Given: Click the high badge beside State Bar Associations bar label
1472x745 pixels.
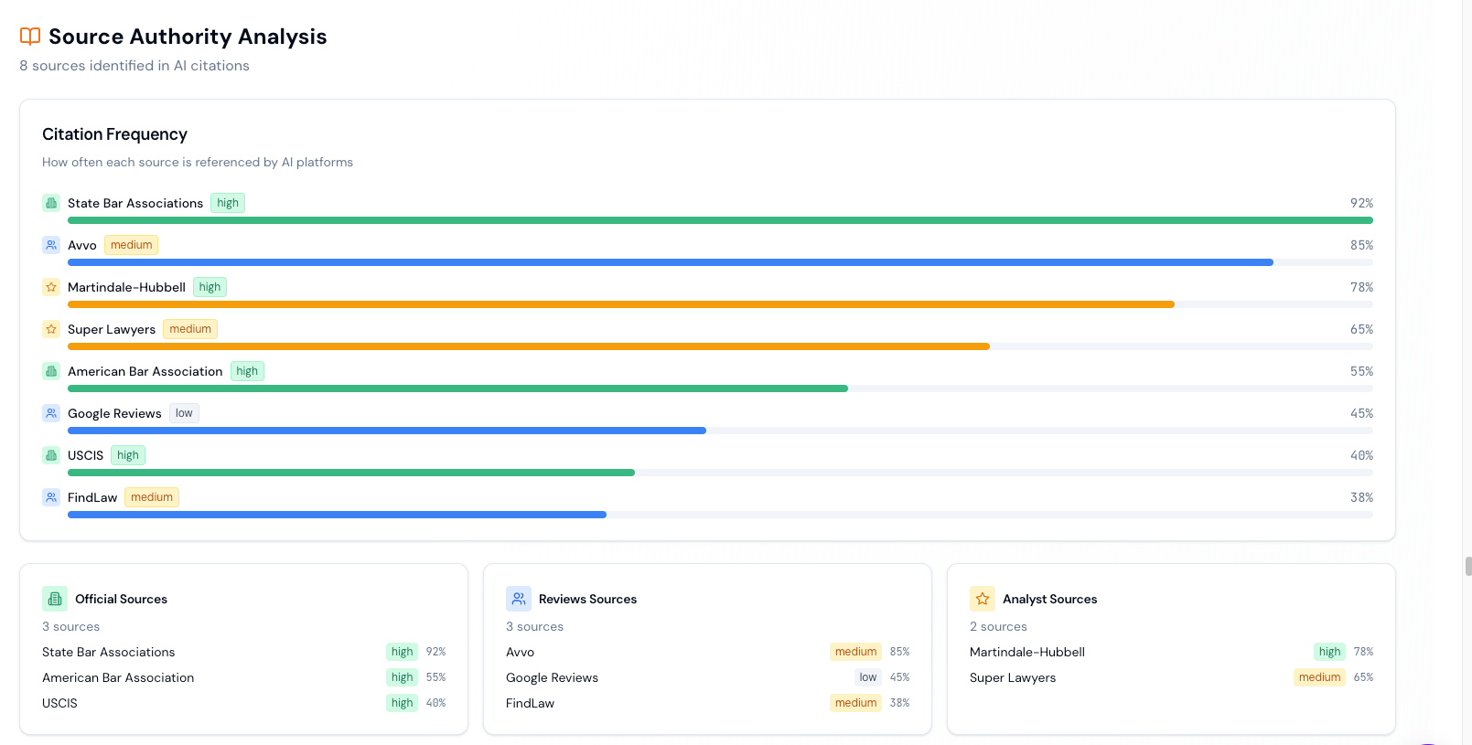Looking at the screenshot, I should click(x=228, y=203).
